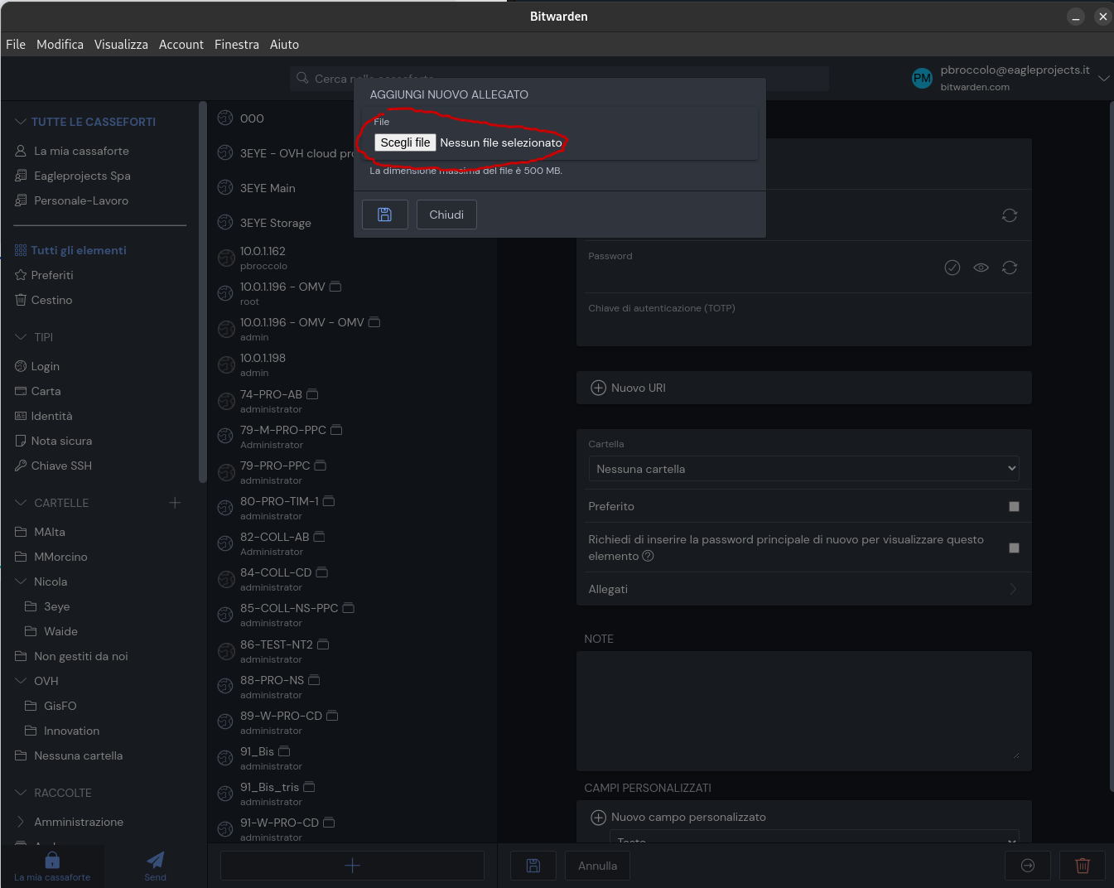The image size is (1114, 888).
Task: Click the save icon in attachment dialog
Action: pyautogui.click(x=384, y=215)
